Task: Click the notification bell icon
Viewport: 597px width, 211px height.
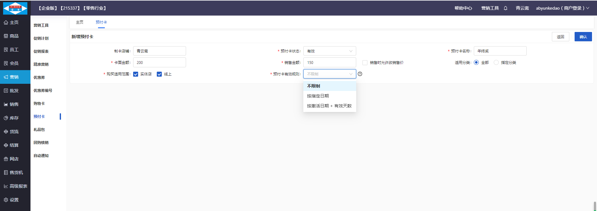Action: coord(506,8)
